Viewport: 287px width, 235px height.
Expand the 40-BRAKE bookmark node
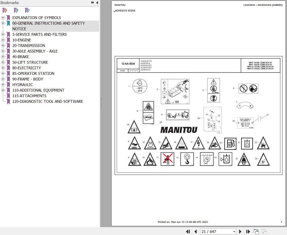(3, 57)
